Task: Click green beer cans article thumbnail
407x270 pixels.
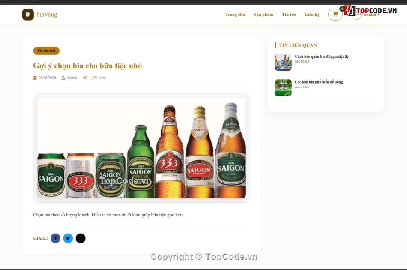Action: (283, 88)
